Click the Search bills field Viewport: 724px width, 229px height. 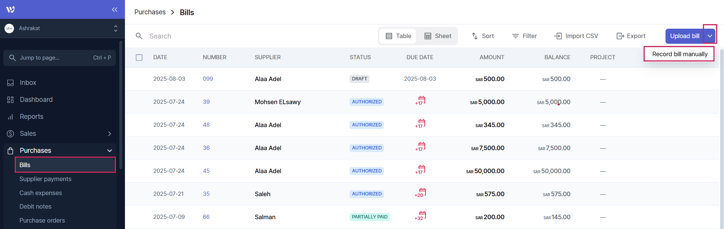click(x=226, y=36)
